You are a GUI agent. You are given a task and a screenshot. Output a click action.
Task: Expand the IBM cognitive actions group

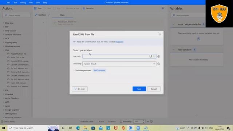4,114
